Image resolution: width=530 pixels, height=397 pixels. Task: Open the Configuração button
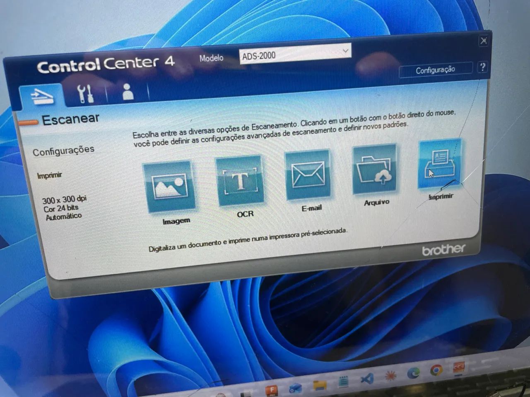coord(435,70)
